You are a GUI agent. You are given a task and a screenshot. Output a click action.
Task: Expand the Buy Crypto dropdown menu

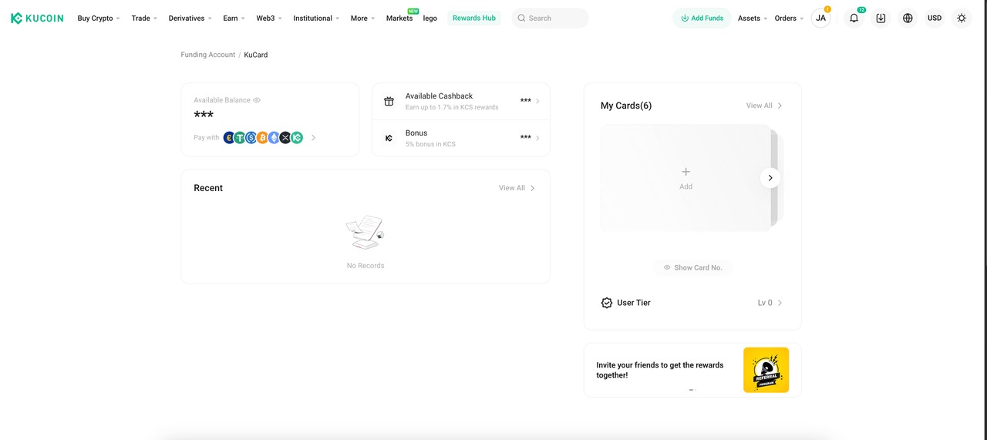click(99, 18)
